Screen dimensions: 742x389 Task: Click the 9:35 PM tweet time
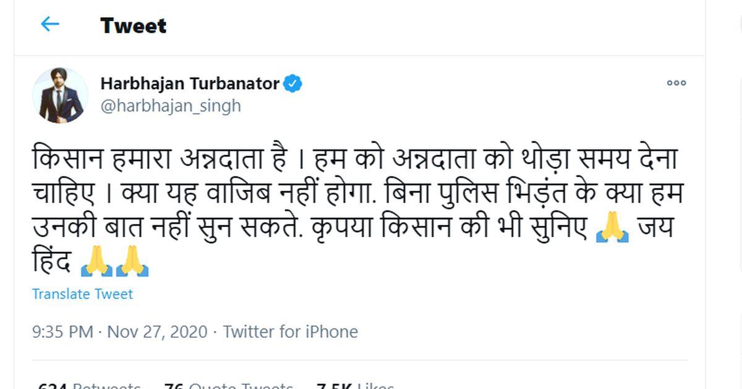pyautogui.click(x=62, y=332)
